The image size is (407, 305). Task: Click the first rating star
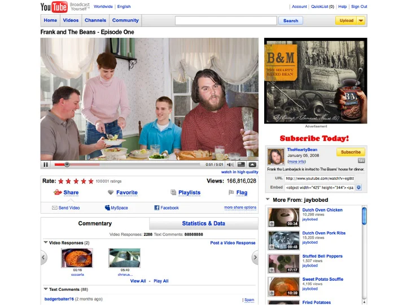tap(61, 181)
